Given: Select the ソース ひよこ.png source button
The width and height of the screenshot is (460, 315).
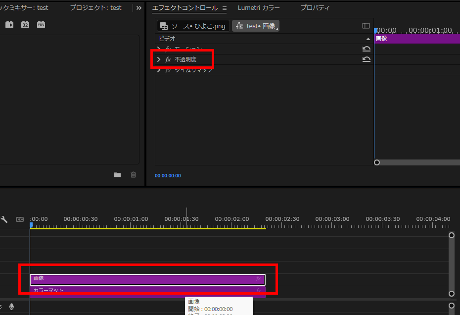Looking at the screenshot, I should [193, 26].
